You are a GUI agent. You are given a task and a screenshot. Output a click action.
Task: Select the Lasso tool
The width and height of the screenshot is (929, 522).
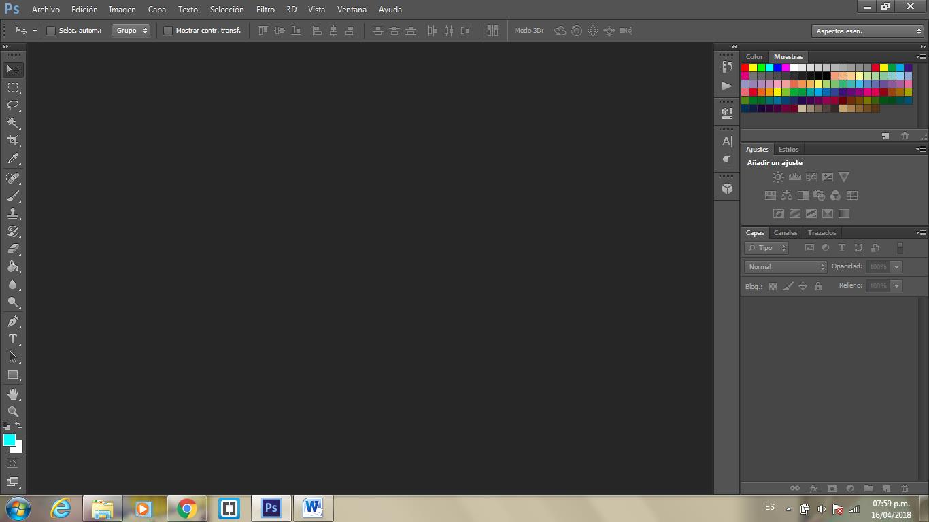(x=13, y=105)
